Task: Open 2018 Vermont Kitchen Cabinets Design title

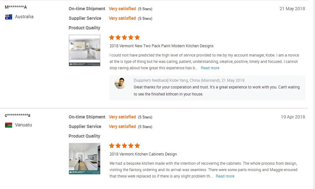Action: point(143,154)
